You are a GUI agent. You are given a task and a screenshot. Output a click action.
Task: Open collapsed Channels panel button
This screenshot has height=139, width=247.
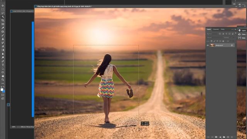pos(242,34)
